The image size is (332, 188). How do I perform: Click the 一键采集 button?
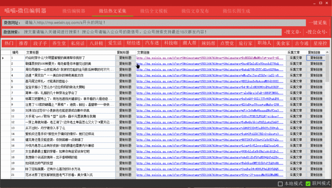click(x=318, y=22)
